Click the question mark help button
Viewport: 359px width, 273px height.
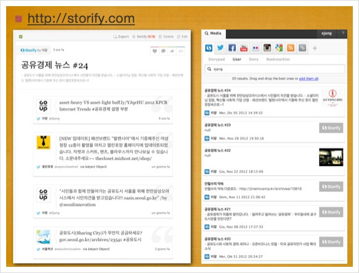coord(343,33)
